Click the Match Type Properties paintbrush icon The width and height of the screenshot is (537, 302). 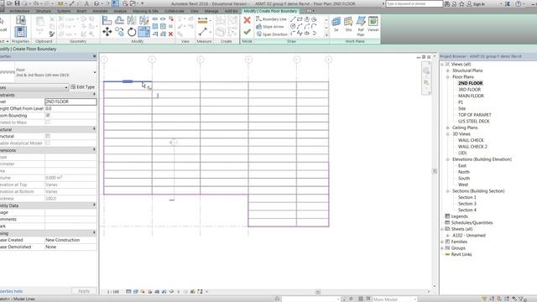tap(52, 34)
